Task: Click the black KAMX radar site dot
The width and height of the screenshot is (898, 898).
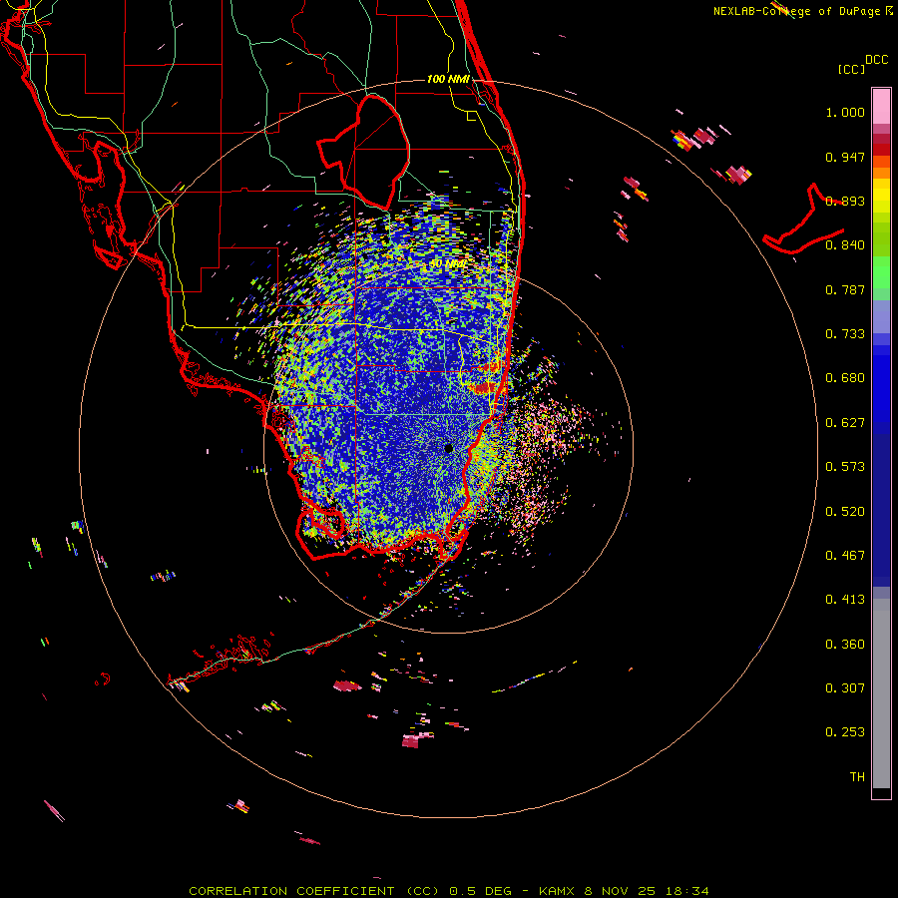Action: point(448,448)
